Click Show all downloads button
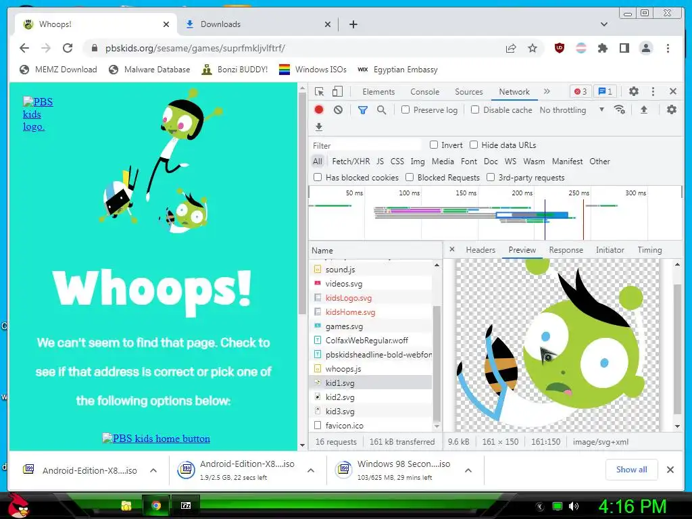Viewport: 692px width, 519px height. (632, 470)
